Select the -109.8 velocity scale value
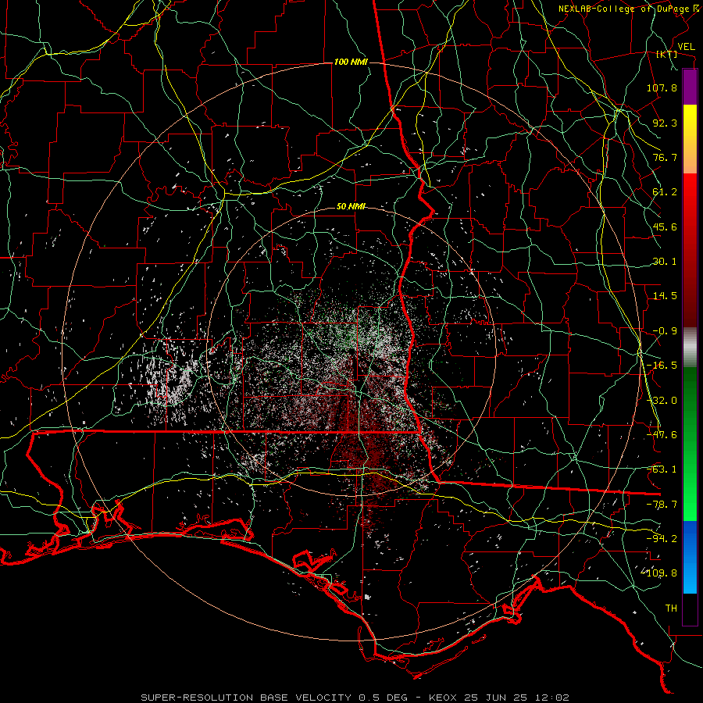The height and width of the screenshot is (703, 703). tap(659, 573)
